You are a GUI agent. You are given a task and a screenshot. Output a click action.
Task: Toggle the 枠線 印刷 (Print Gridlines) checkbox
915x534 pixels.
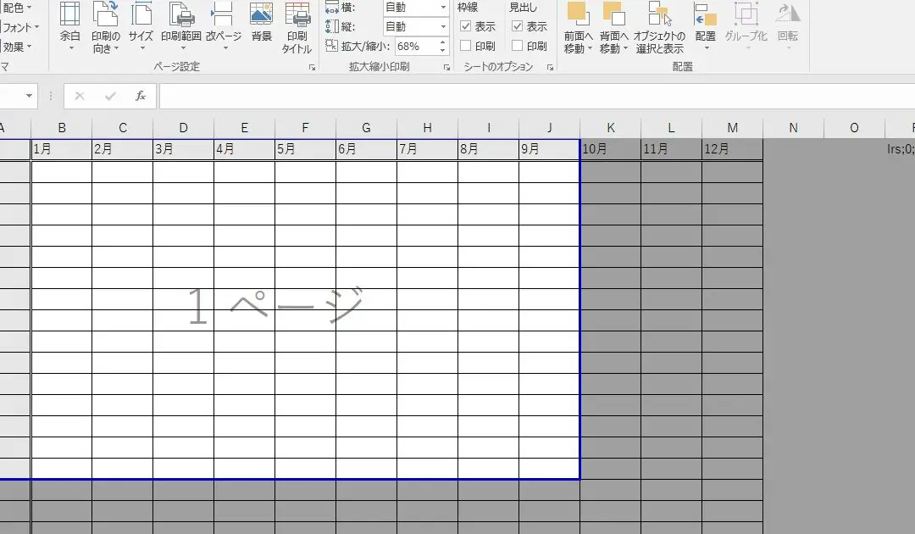pyautogui.click(x=466, y=47)
